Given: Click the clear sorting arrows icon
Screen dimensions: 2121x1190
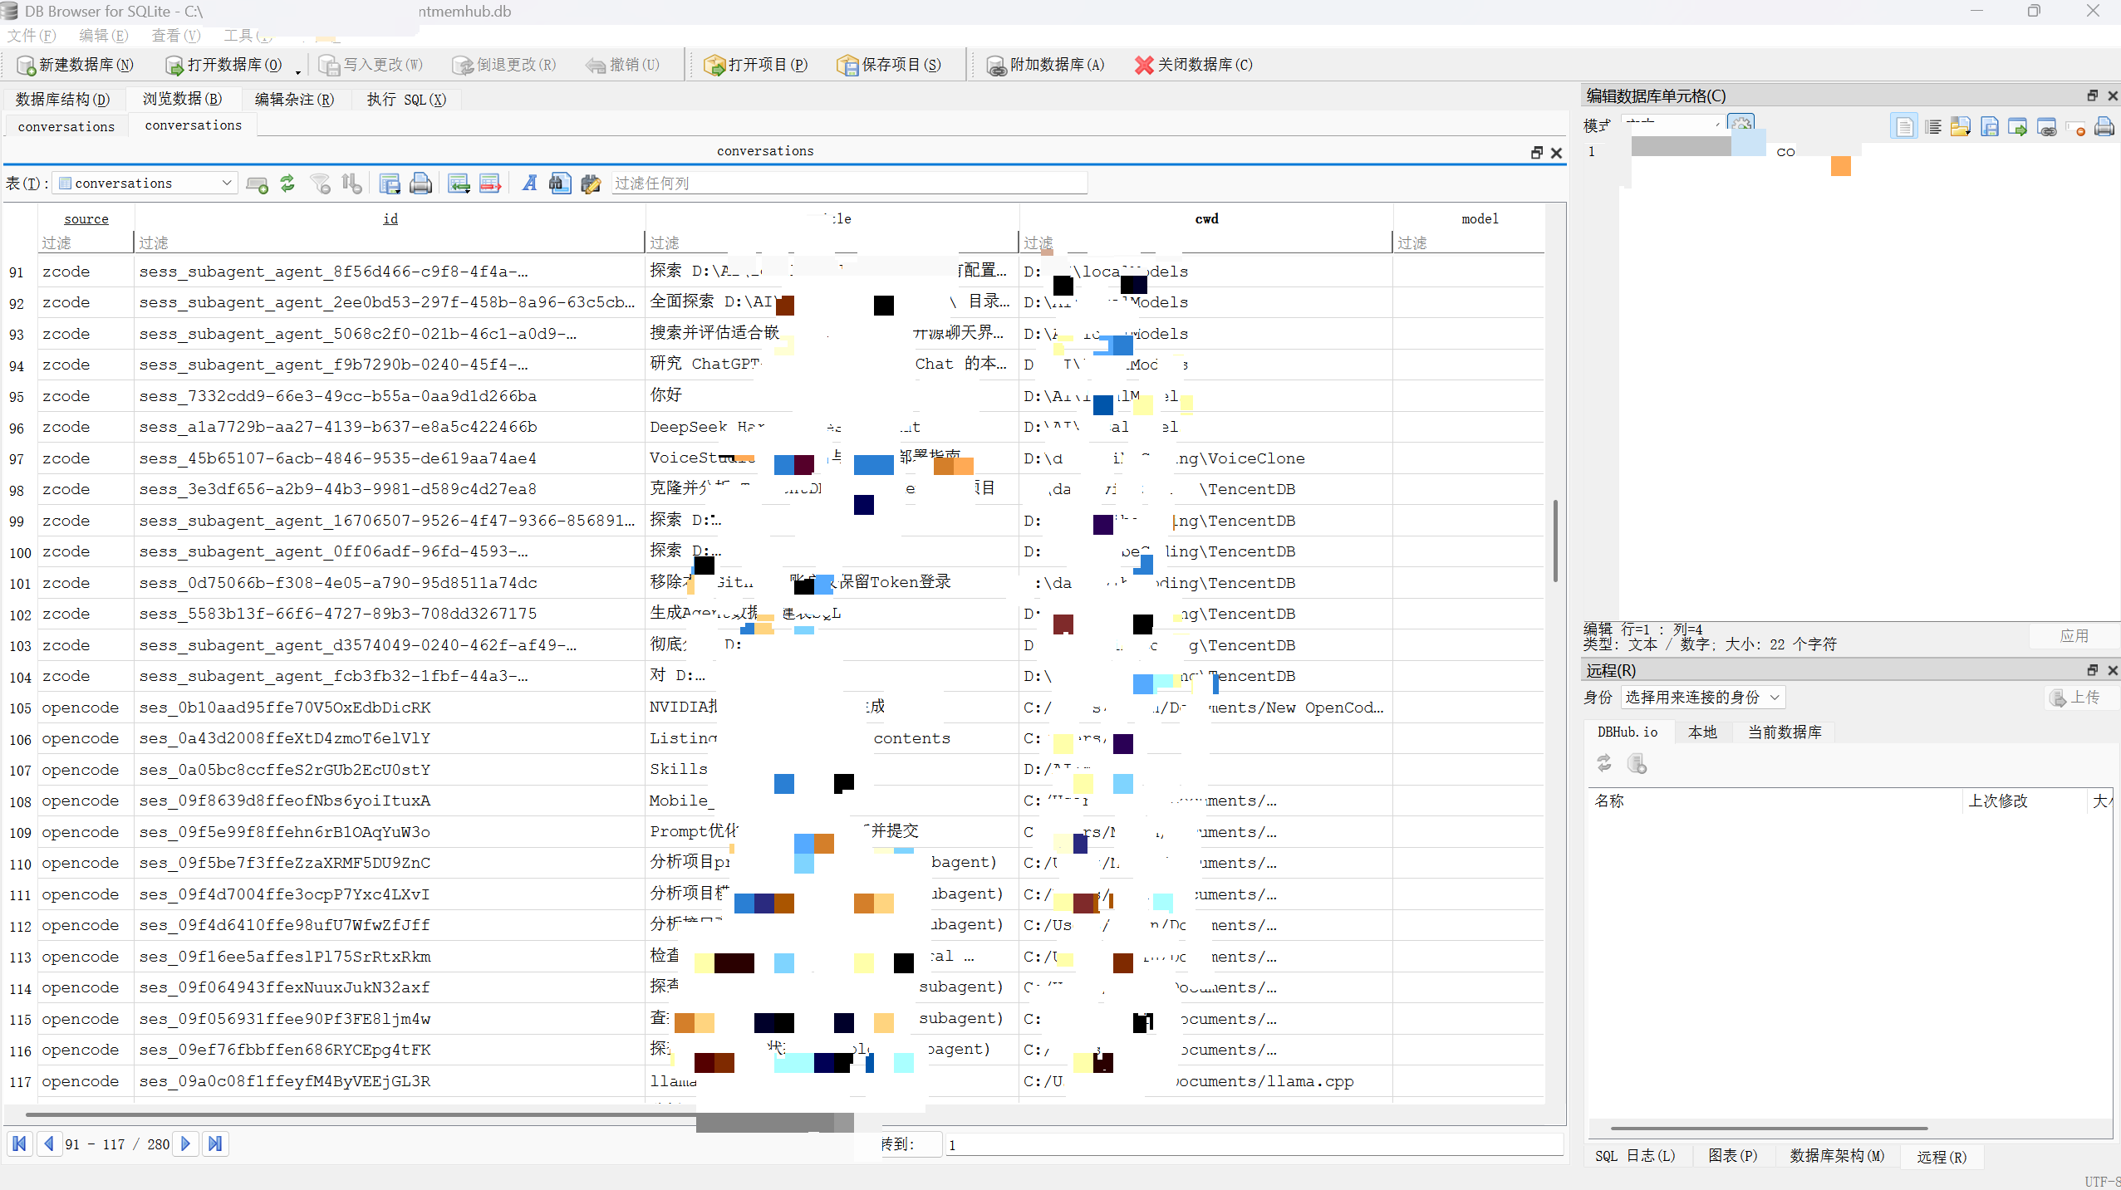Looking at the screenshot, I should point(352,184).
